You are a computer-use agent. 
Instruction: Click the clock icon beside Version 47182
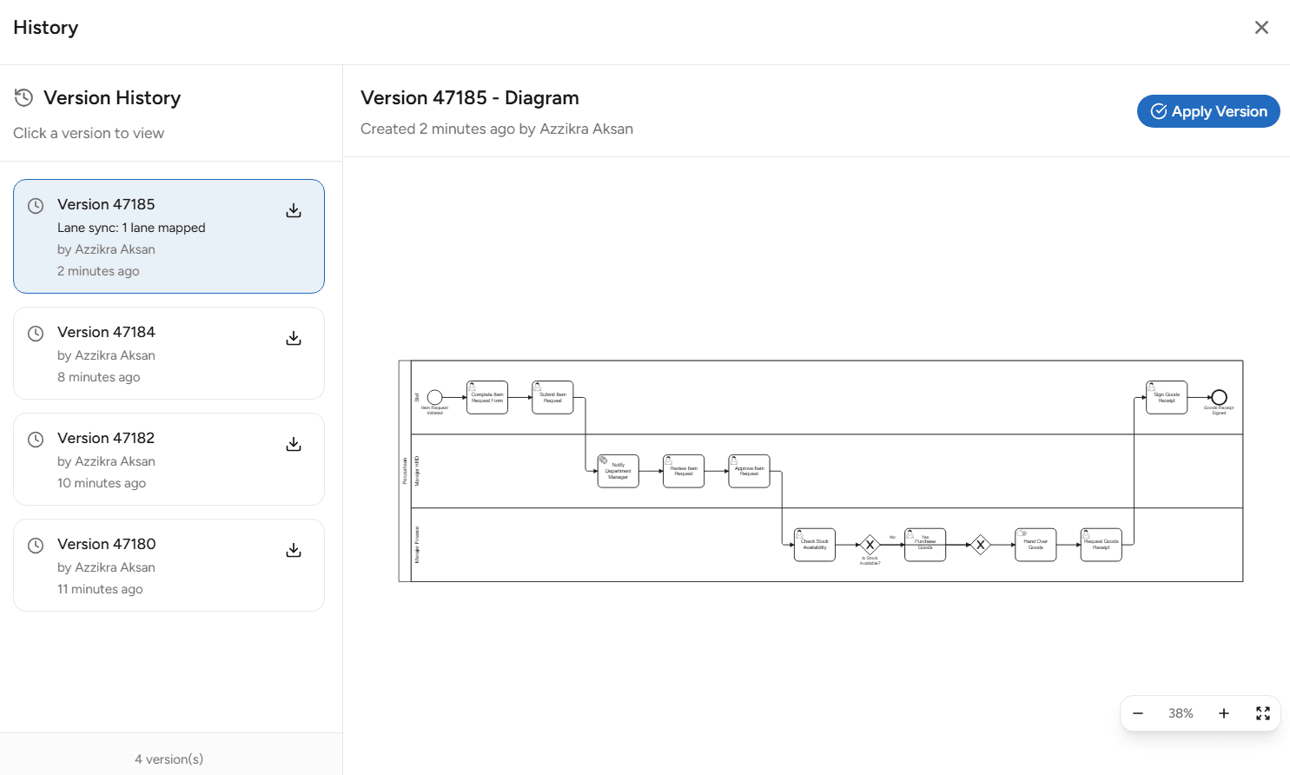coord(36,440)
